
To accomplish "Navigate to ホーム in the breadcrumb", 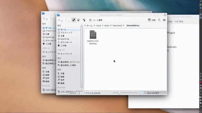I will point(89,25).
